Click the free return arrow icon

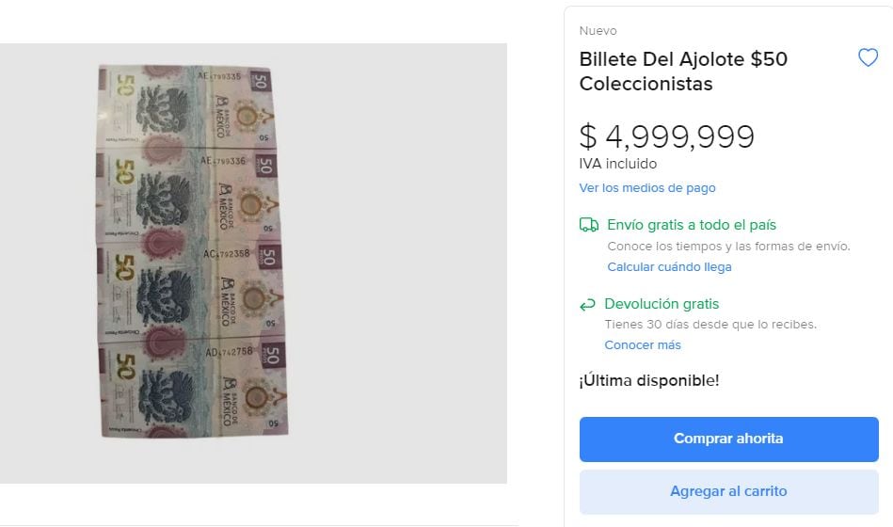tap(587, 305)
